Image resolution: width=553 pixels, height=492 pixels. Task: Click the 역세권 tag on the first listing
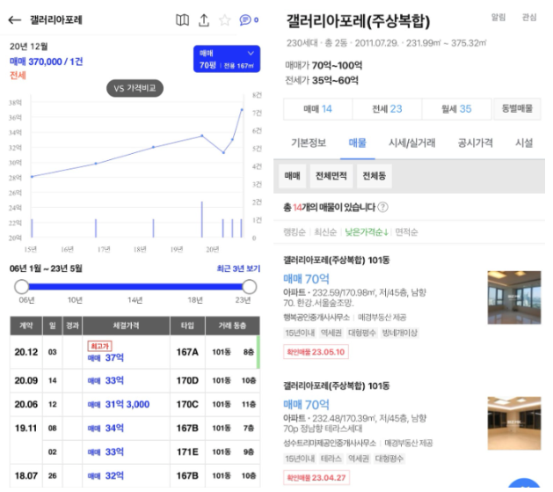[x=331, y=333]
